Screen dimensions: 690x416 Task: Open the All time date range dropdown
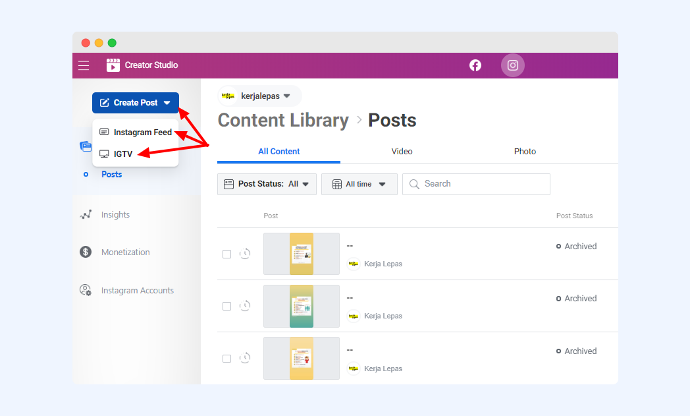pyautogui.click(x=359, y=184)
